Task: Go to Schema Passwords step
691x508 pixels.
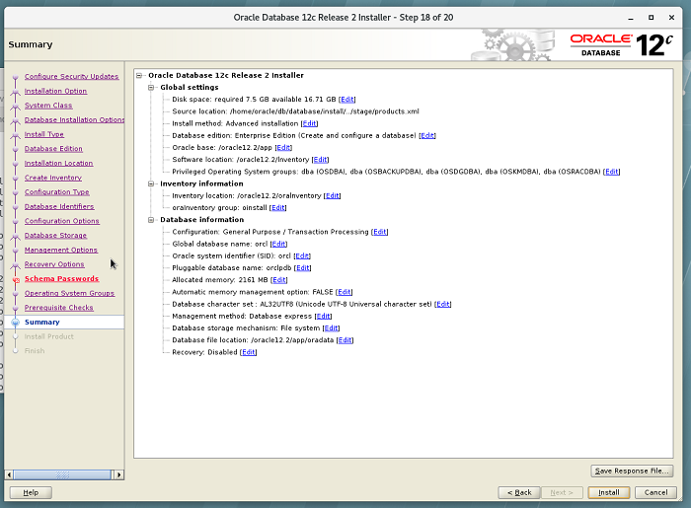Action: pos(61,279)
